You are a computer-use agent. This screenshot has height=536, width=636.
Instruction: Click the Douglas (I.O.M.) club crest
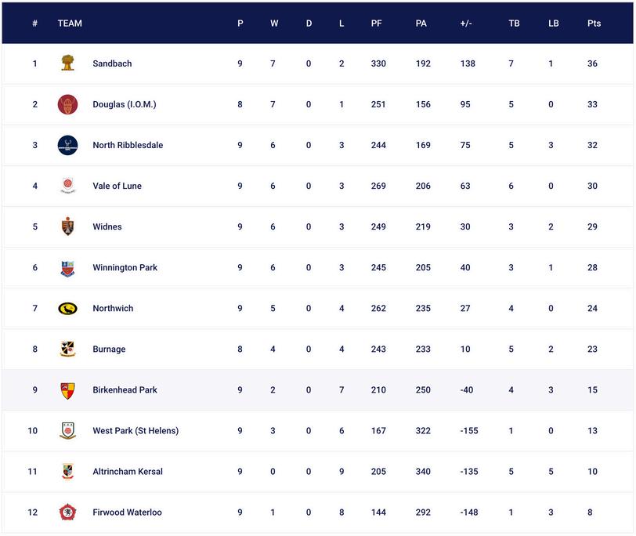pos(68,104)
